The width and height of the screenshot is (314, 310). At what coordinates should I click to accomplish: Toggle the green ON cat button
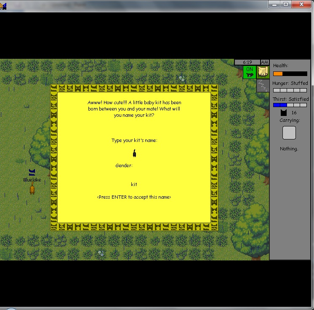click(x=249, y=72)
